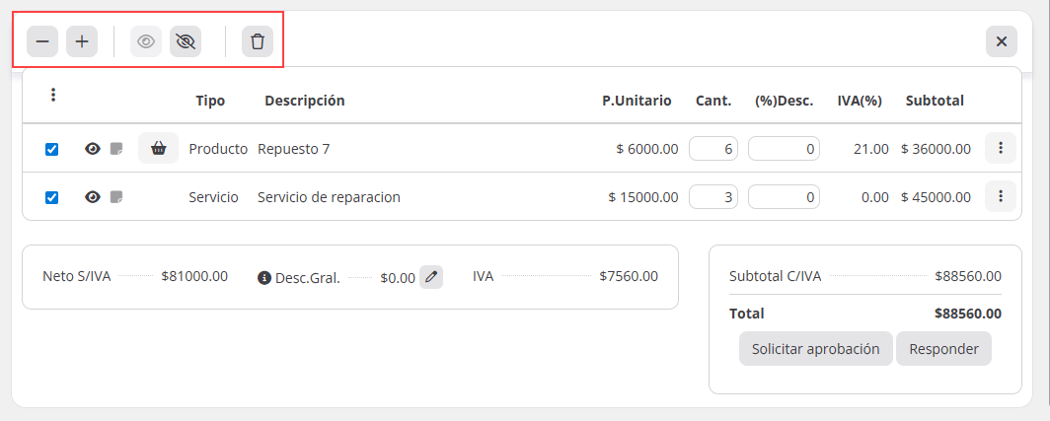1050x421 pixels.
Task: Toggle visibility eye on Servicio row
Action: tap(93, 197)
